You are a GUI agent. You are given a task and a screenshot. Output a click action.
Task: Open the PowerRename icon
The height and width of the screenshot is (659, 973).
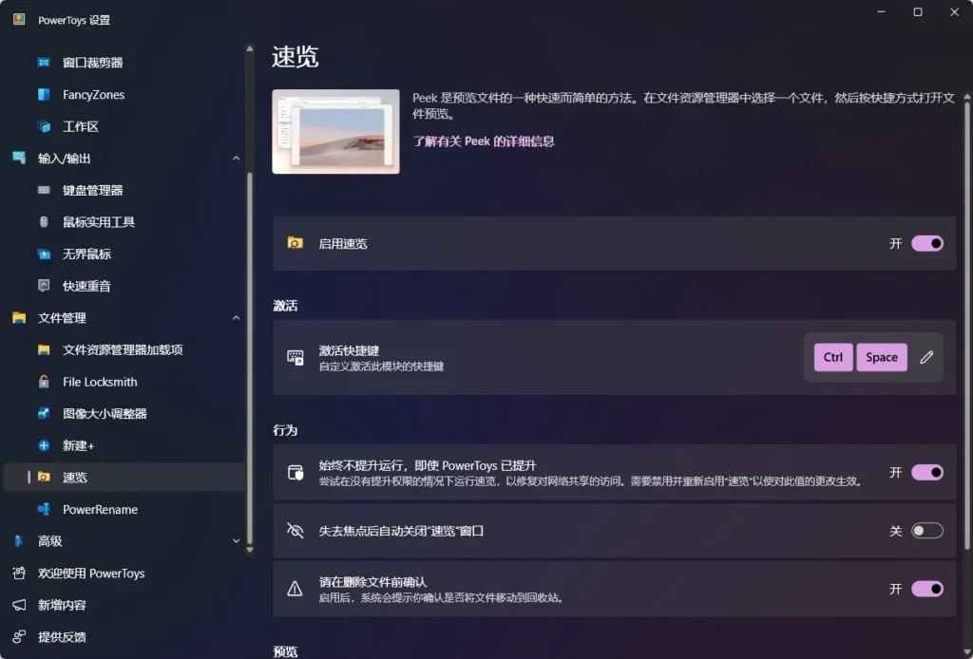(x=44, y=510)
